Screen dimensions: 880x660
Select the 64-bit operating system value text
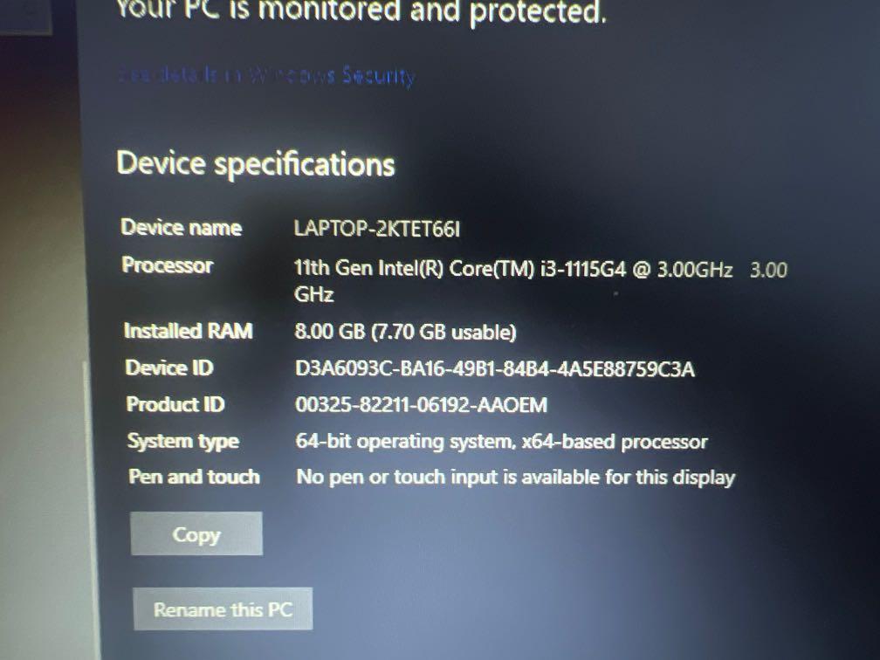pyautogui.click(x=501, y=442)
